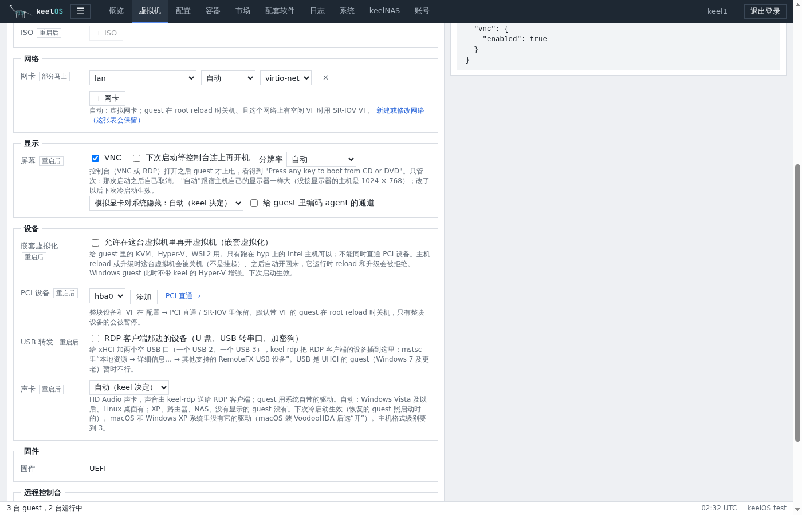Image resolution: width=802 pixels, height=515 pixels.
Task: Click the keelOS test label in status bar
Action: click(766, 508)
